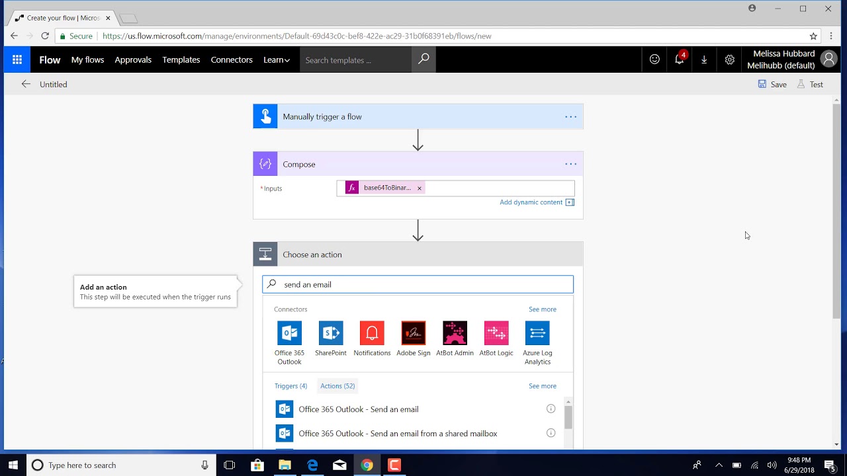The image size is (847, 476).
Task: Open My flows in navigation bar
Action: point(87,59)
